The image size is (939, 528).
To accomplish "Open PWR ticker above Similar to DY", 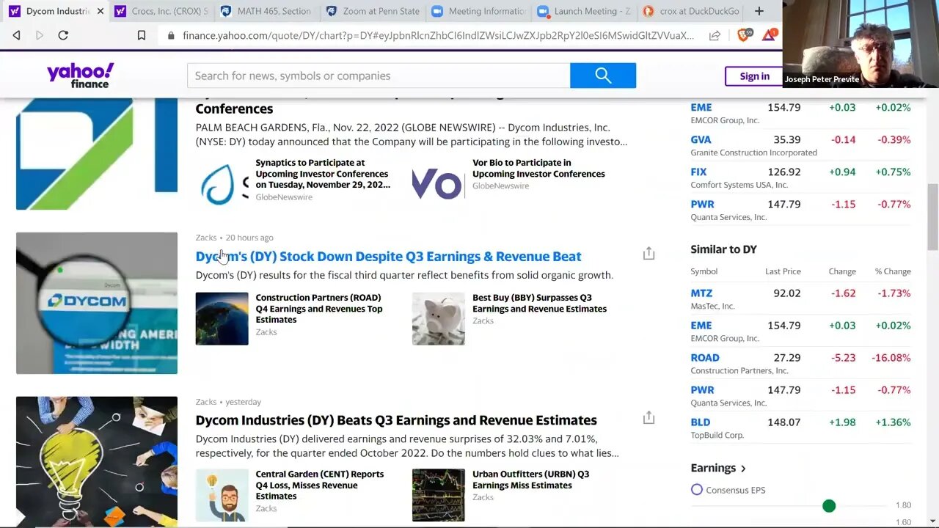I will tap(702, 204).
